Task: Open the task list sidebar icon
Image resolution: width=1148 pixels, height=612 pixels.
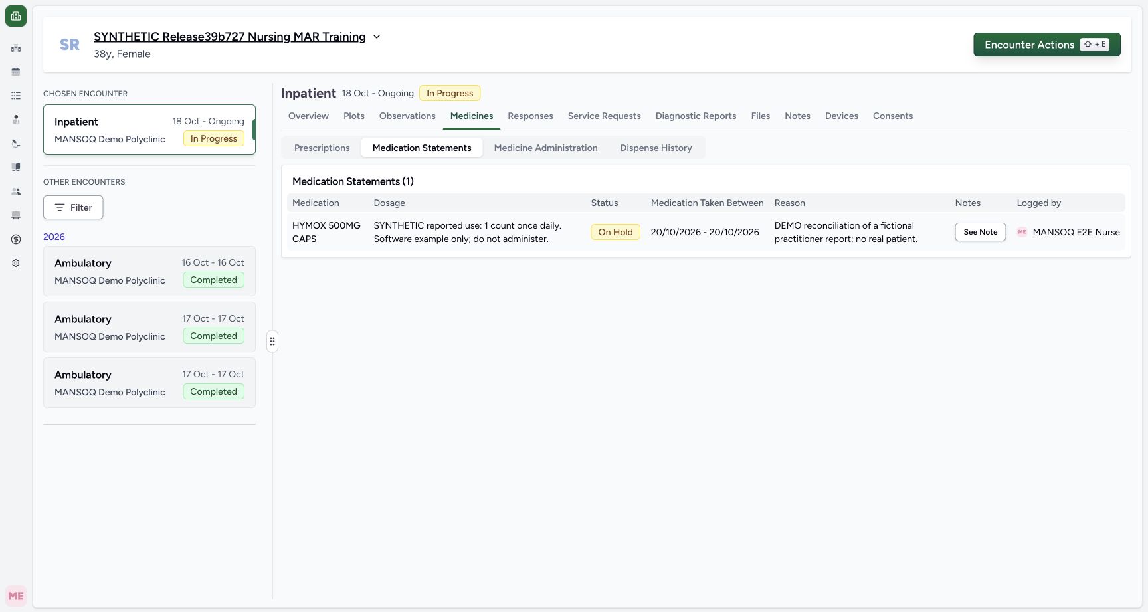Action: tap(16, 96)
